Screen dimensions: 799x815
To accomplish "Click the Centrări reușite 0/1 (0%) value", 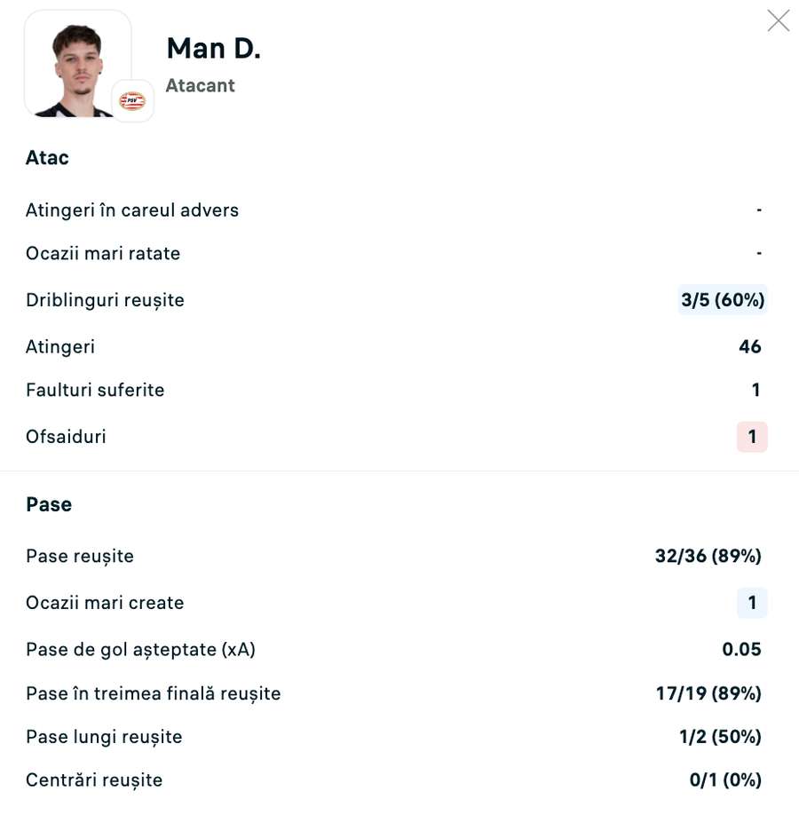I will (x=725, y=780).
